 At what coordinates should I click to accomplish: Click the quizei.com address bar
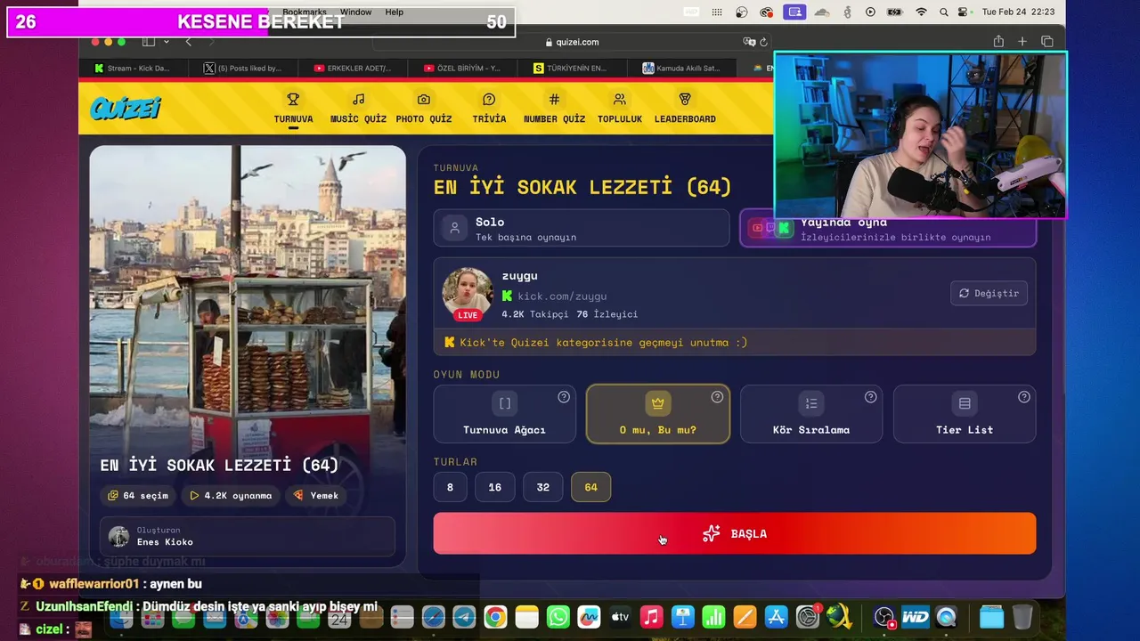coord(570,42)
